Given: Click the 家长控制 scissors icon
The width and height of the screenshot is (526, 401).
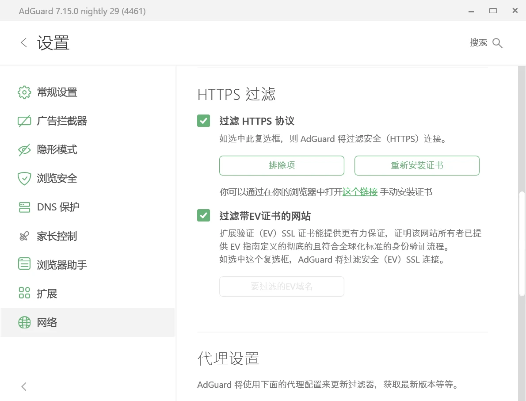Looking at the screenshot, I should 24,236.
